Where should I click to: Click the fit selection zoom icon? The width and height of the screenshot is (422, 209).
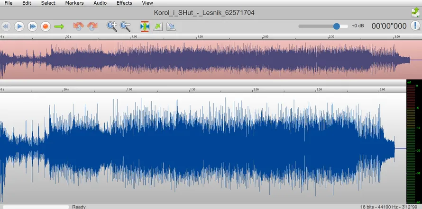[x=145, y=26]
